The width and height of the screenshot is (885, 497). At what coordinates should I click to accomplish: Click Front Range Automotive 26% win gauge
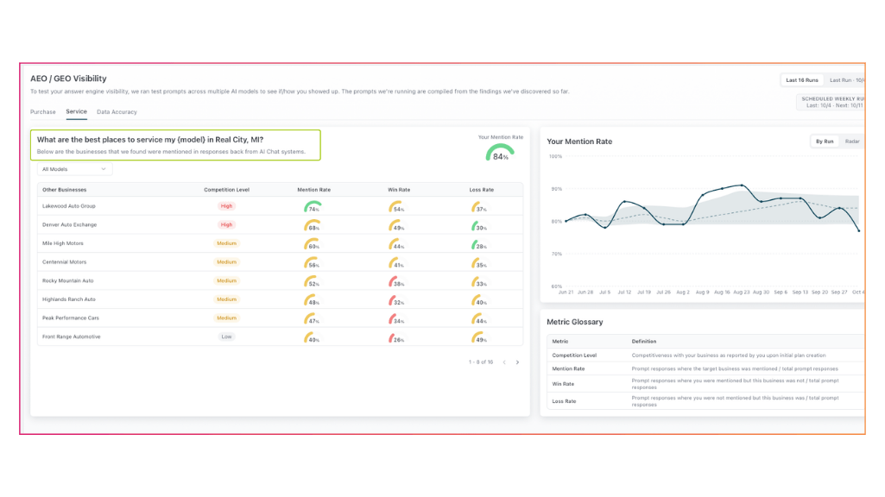point(396,337)
